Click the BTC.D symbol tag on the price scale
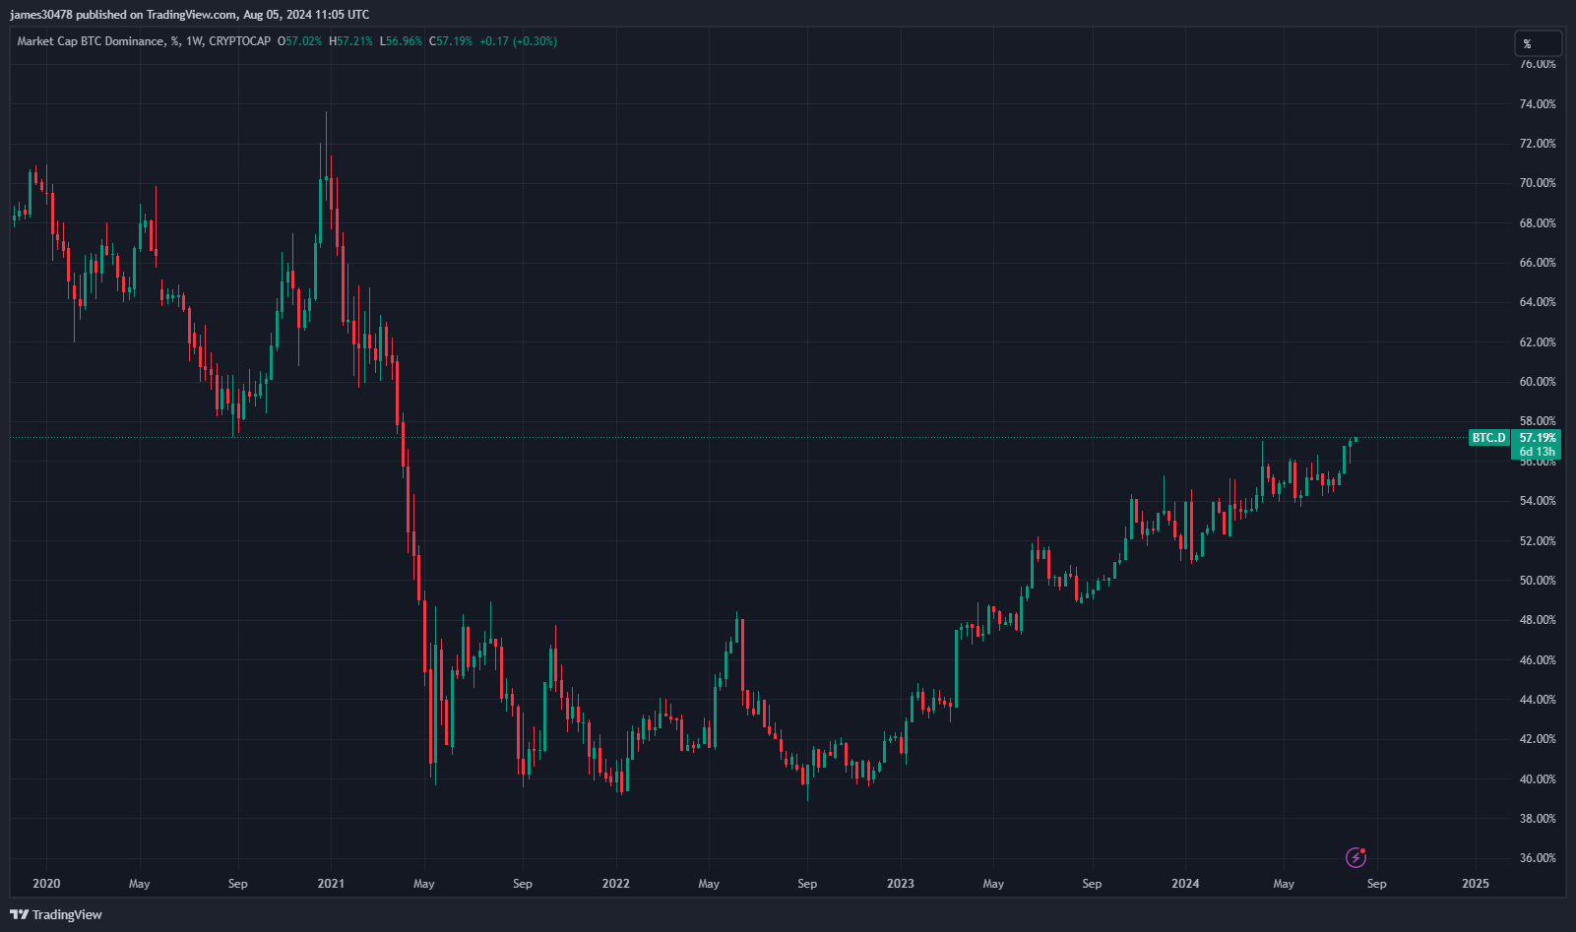This screenshot has height=932, width=1576. 1488,438
